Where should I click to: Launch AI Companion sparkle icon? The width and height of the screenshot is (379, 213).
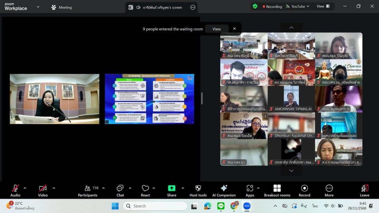224,188
